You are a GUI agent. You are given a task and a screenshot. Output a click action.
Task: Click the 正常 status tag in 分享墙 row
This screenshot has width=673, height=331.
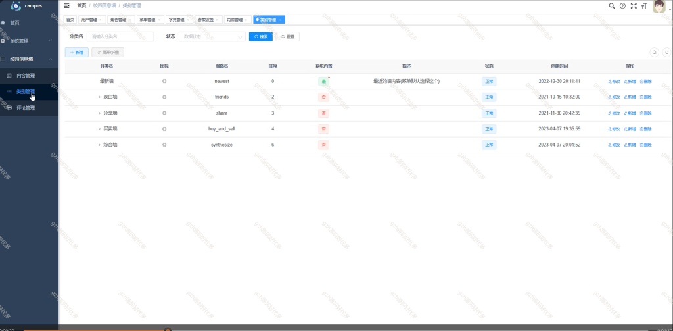point(489,113)
